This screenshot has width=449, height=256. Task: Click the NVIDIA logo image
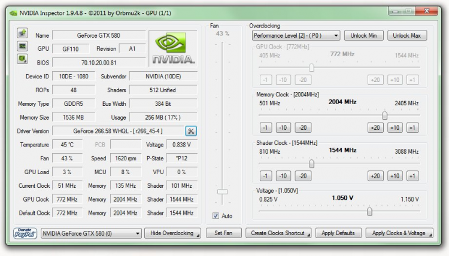[x=173, y=48]
